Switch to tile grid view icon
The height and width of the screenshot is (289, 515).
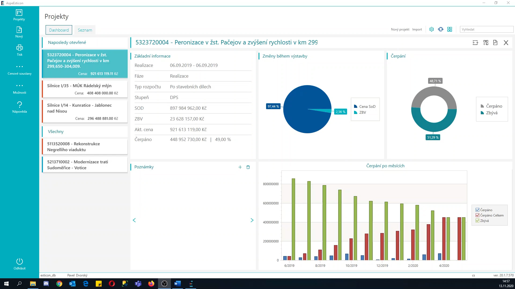tap(450, 29)
